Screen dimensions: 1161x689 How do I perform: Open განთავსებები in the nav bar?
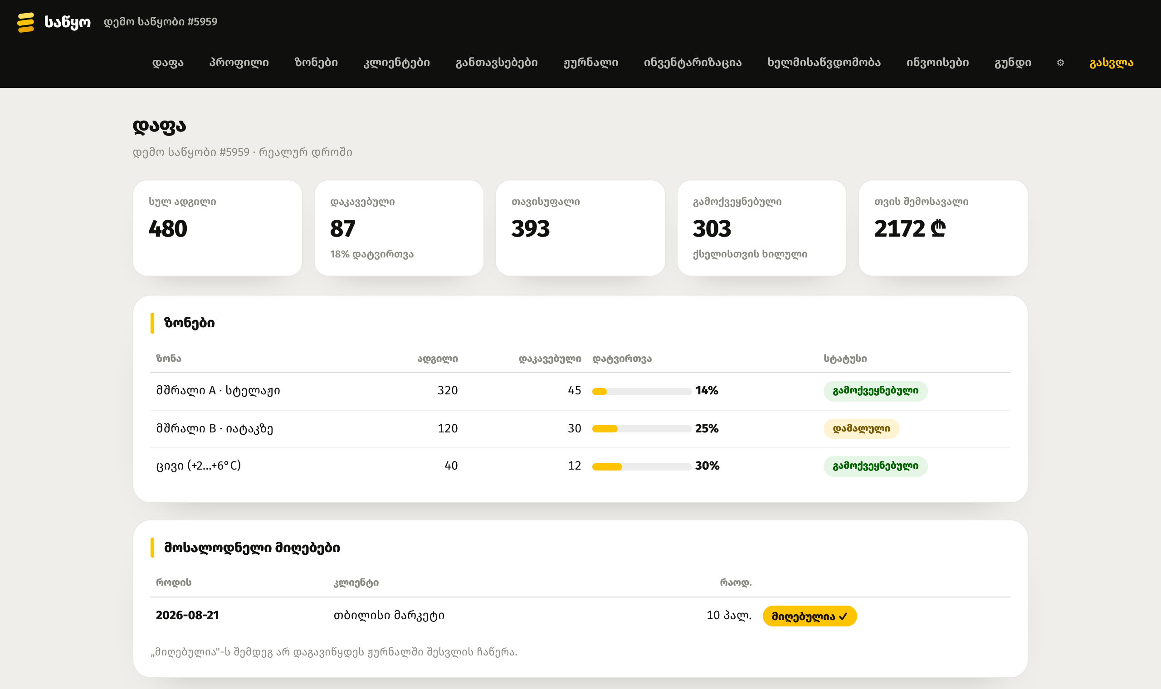(x=497, y=63)
